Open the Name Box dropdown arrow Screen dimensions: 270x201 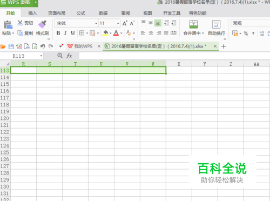point(41,56)
